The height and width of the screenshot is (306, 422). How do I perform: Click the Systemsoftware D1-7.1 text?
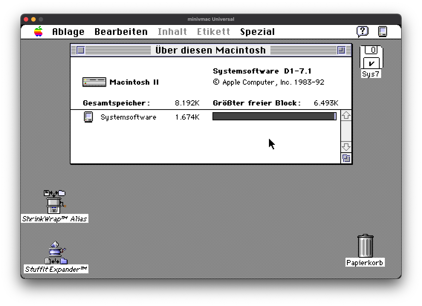point(262,71)
